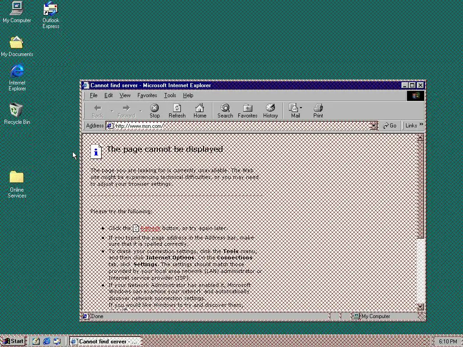
Task: Minimize the Internet Explorer window
Action: 405,85
